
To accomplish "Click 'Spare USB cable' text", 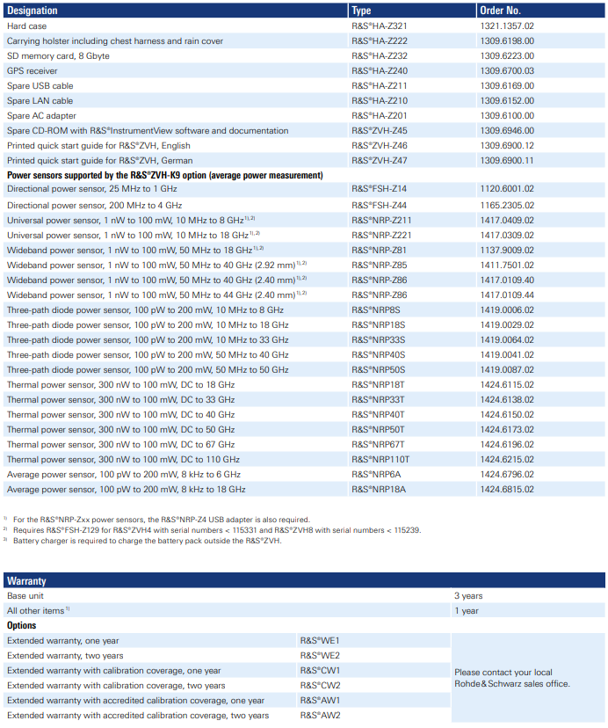I will (40, 85).
